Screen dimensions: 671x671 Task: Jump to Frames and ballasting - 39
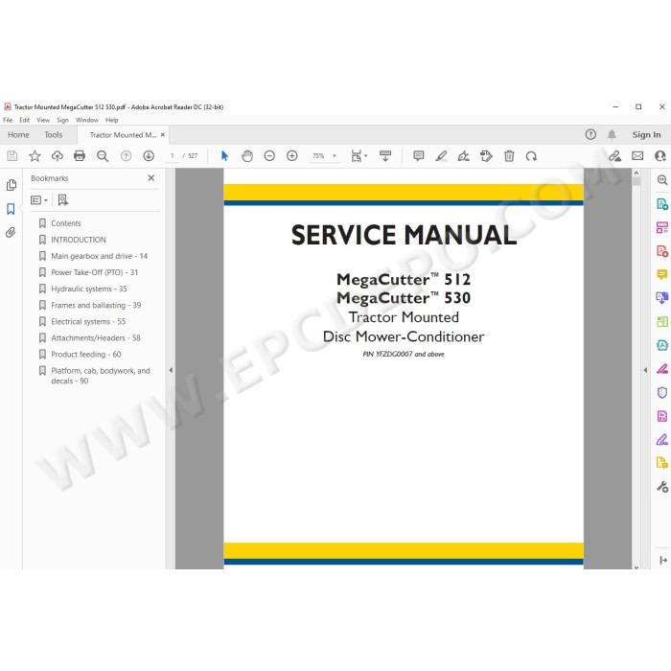coord(96,305)
